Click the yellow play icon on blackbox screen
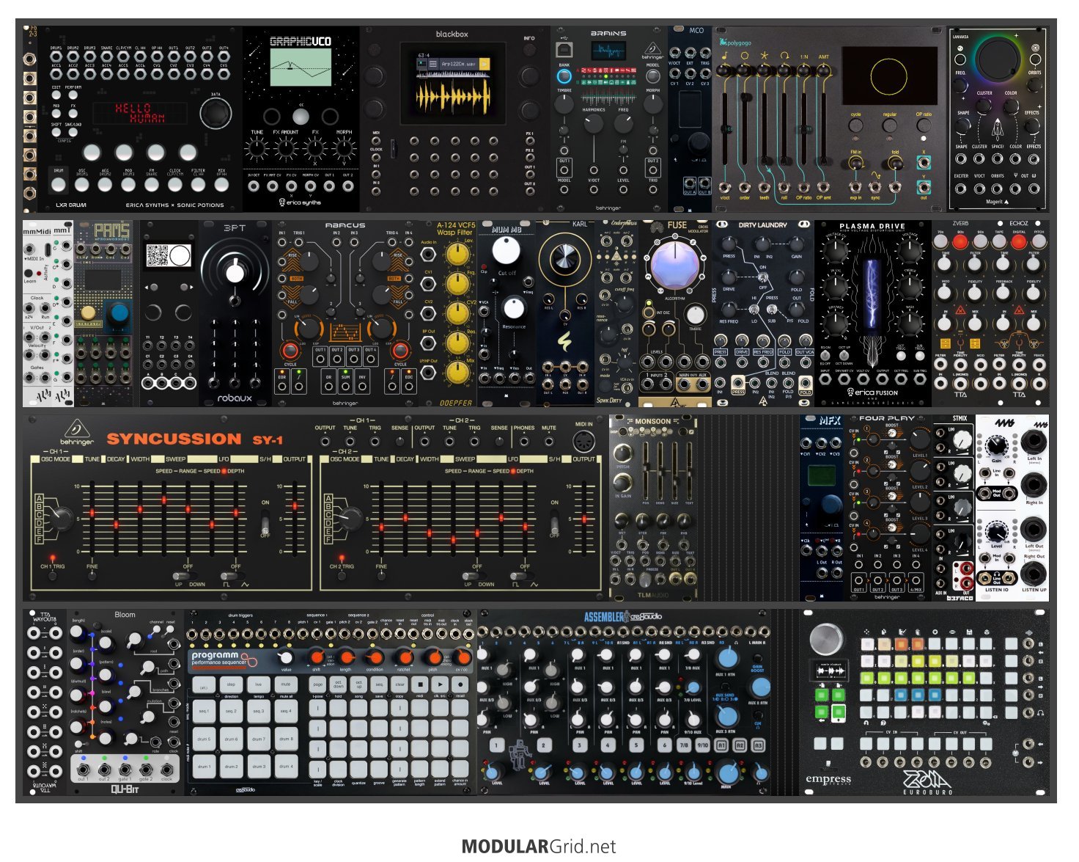1079x862 pixels. pyautogui.click(x=484, y=65)
